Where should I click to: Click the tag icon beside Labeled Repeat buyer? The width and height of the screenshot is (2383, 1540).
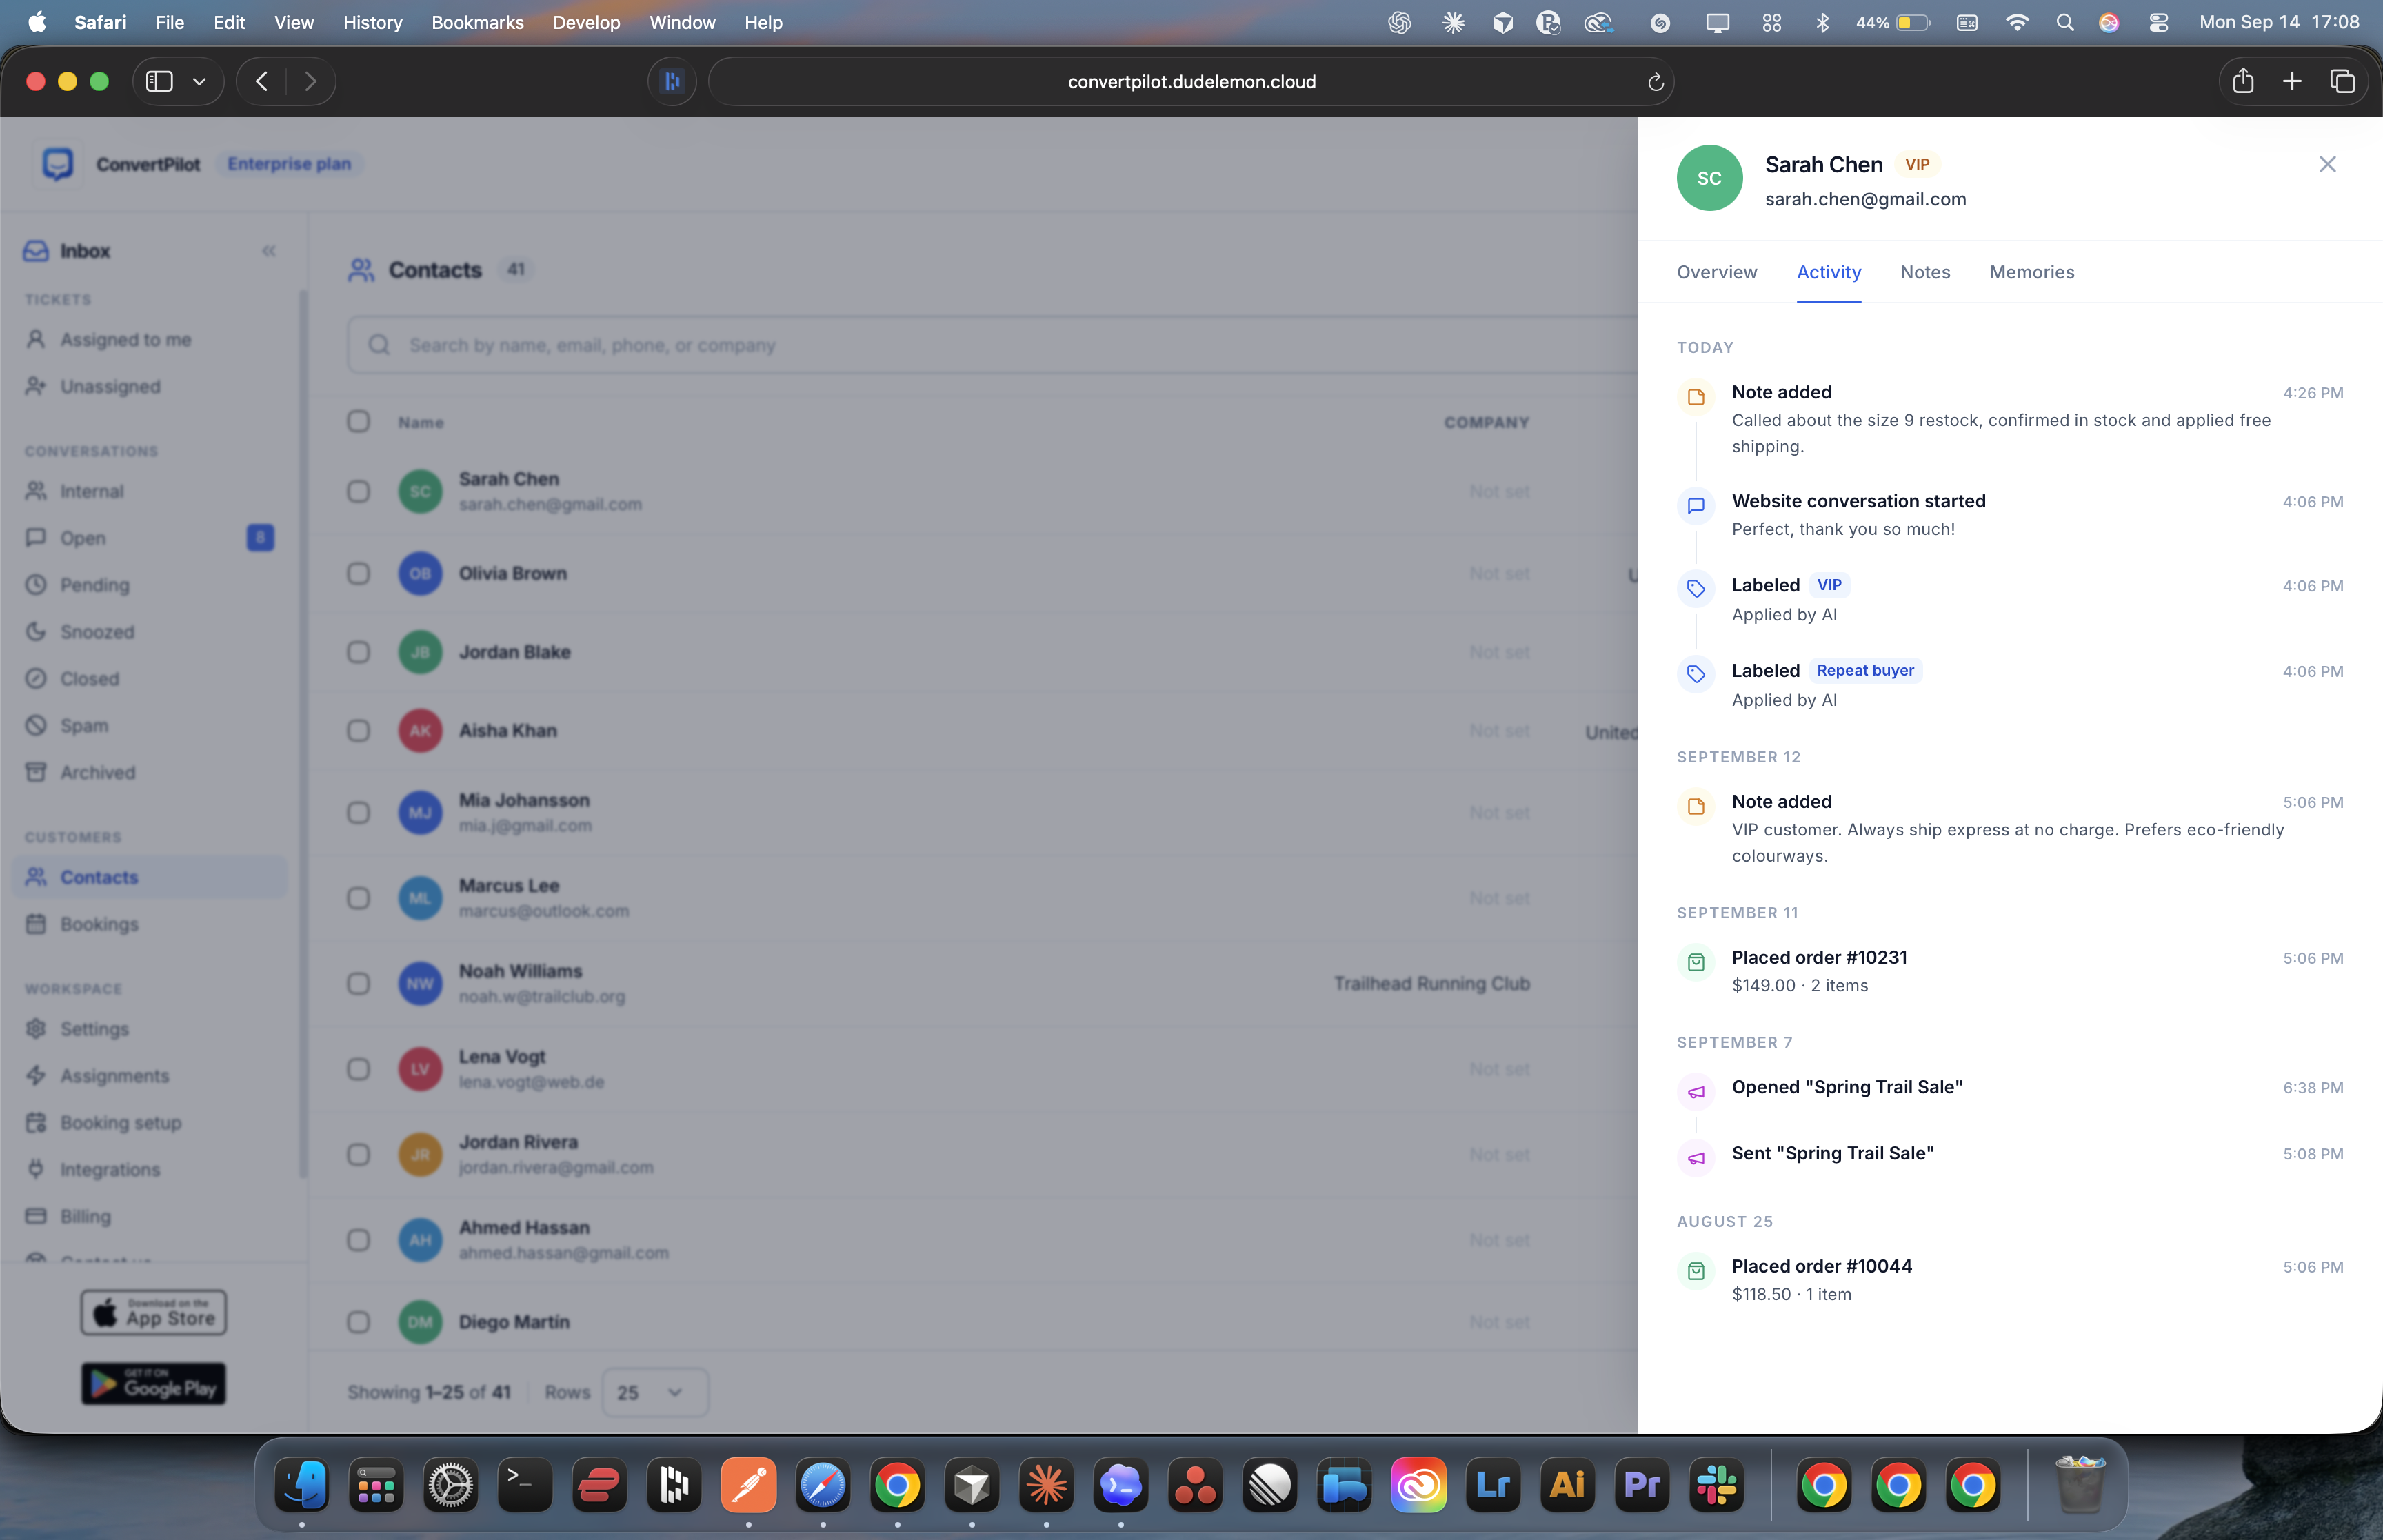tap(1695, 675)
